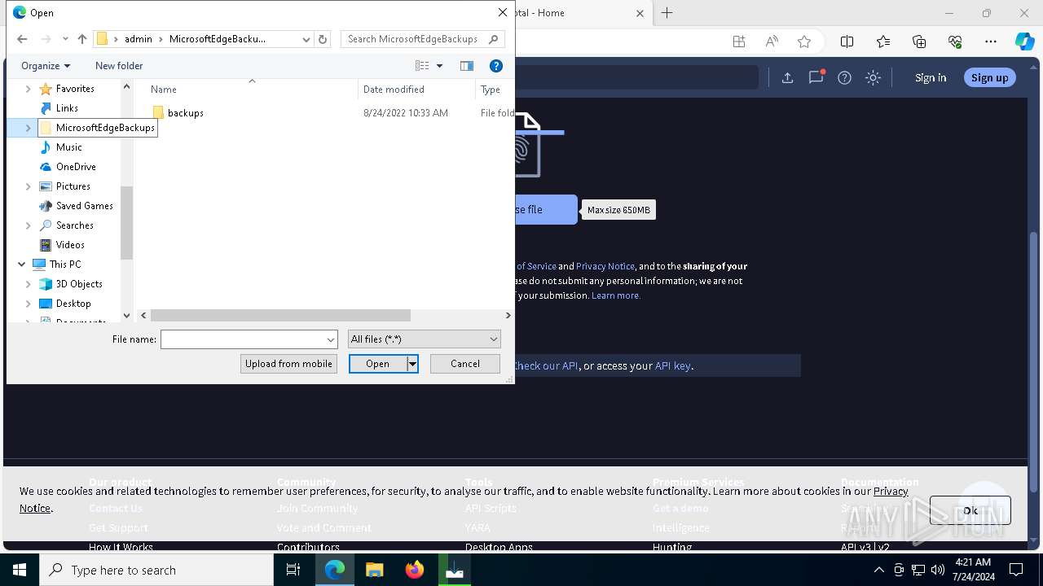
Task: Open VirusTotal notifications icon
Action: [816, 77]
